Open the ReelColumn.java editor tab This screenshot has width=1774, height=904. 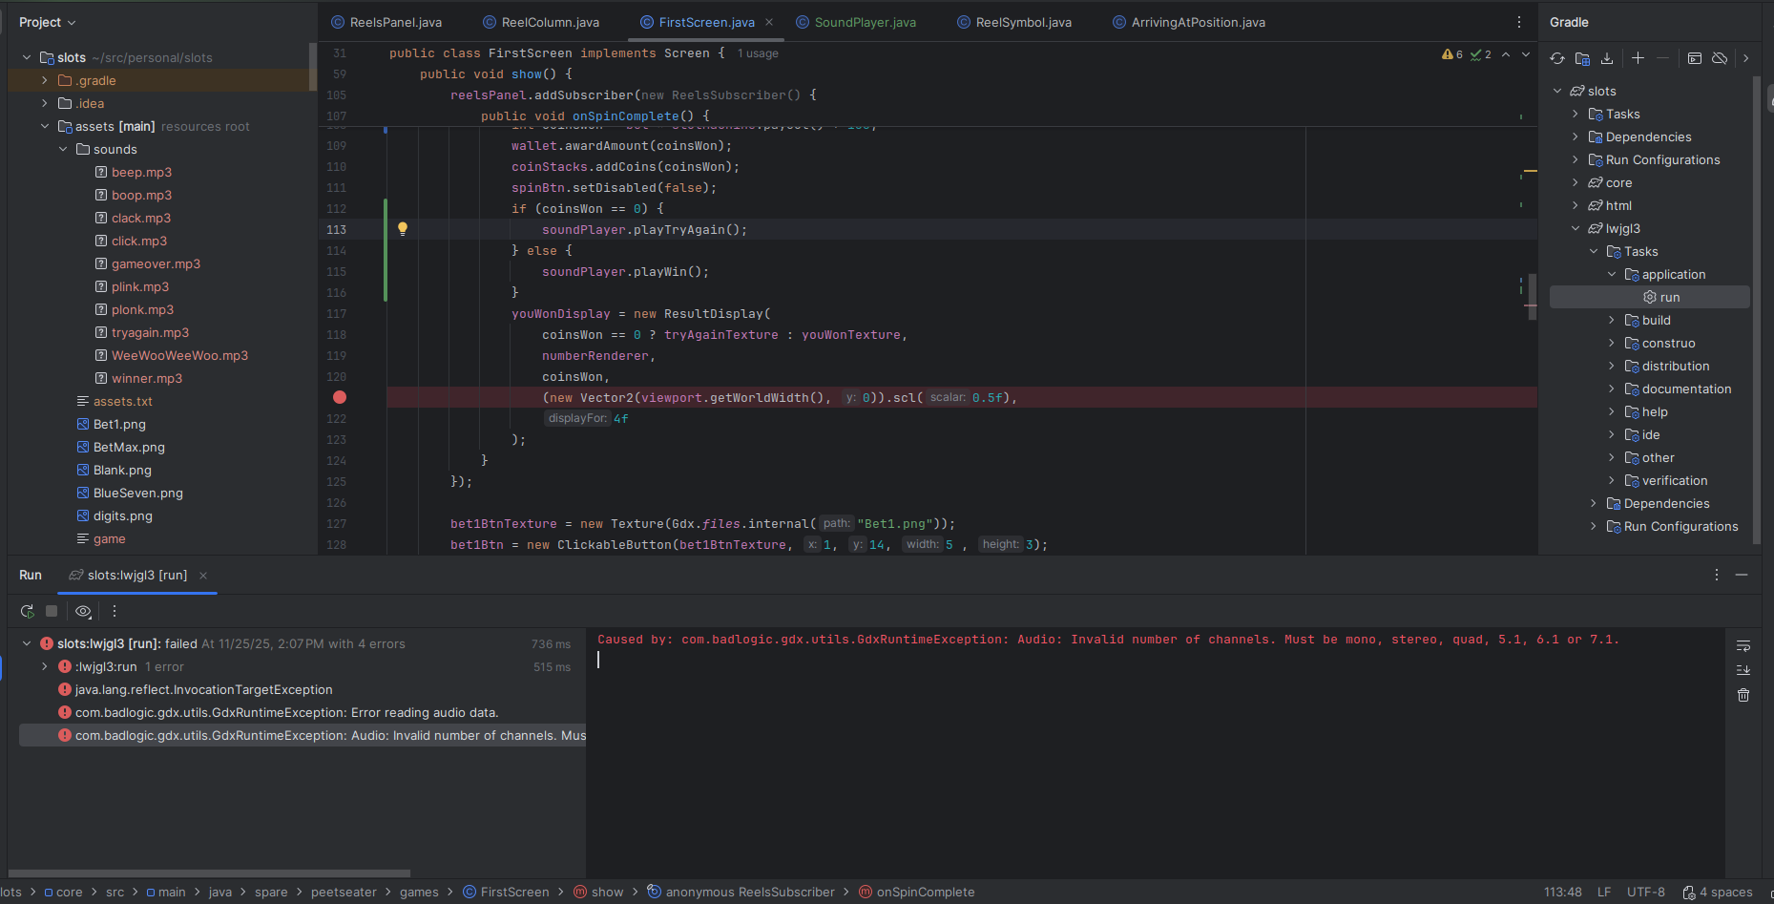(550, 22)
